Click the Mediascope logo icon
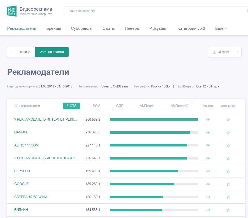Image resolution: width=248 pixels, height=218 pixels. [x=12, y=11]
